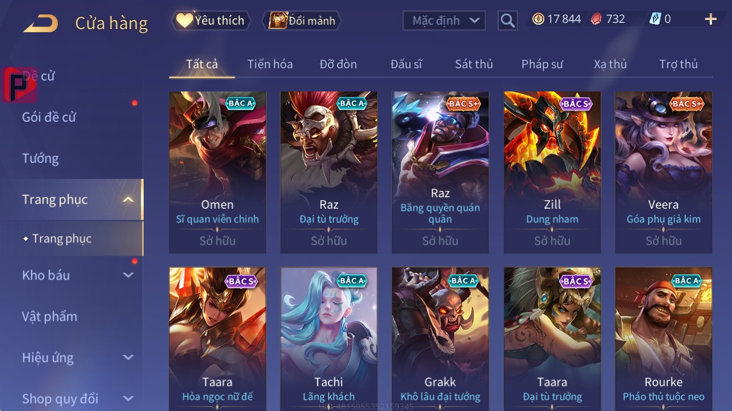Open the Mặc định sort dropdown
732x411 pixels.
(444, 21)
